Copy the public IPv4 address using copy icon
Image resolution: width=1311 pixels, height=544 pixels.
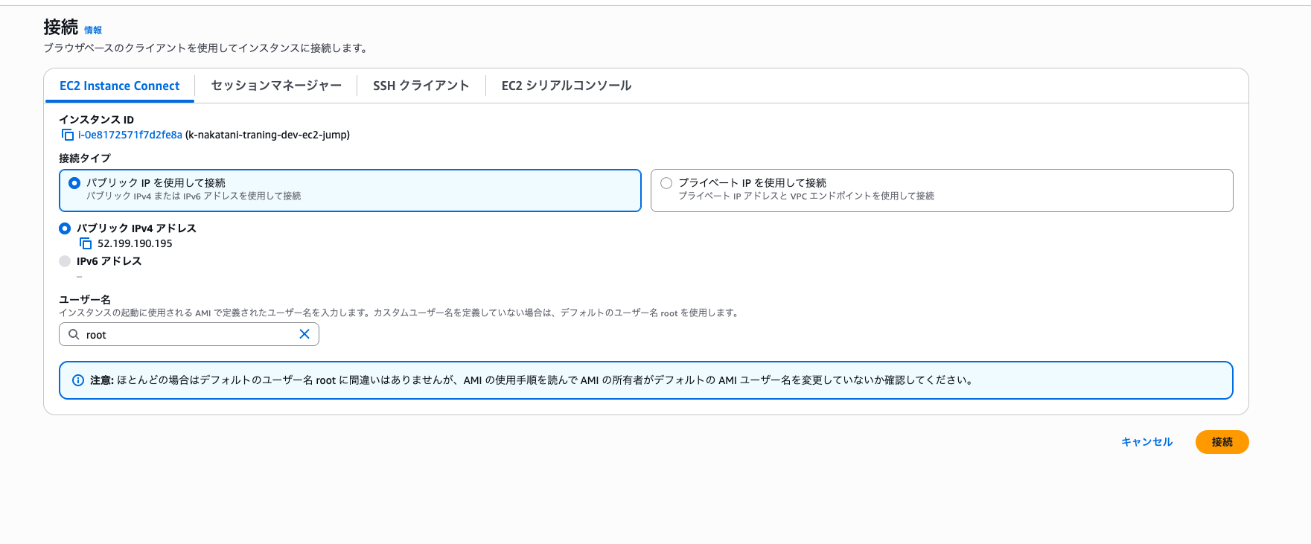pos(86,243)
